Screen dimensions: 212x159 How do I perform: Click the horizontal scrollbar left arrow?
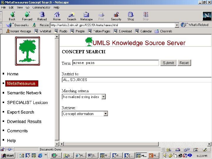(x=62, y=144)
